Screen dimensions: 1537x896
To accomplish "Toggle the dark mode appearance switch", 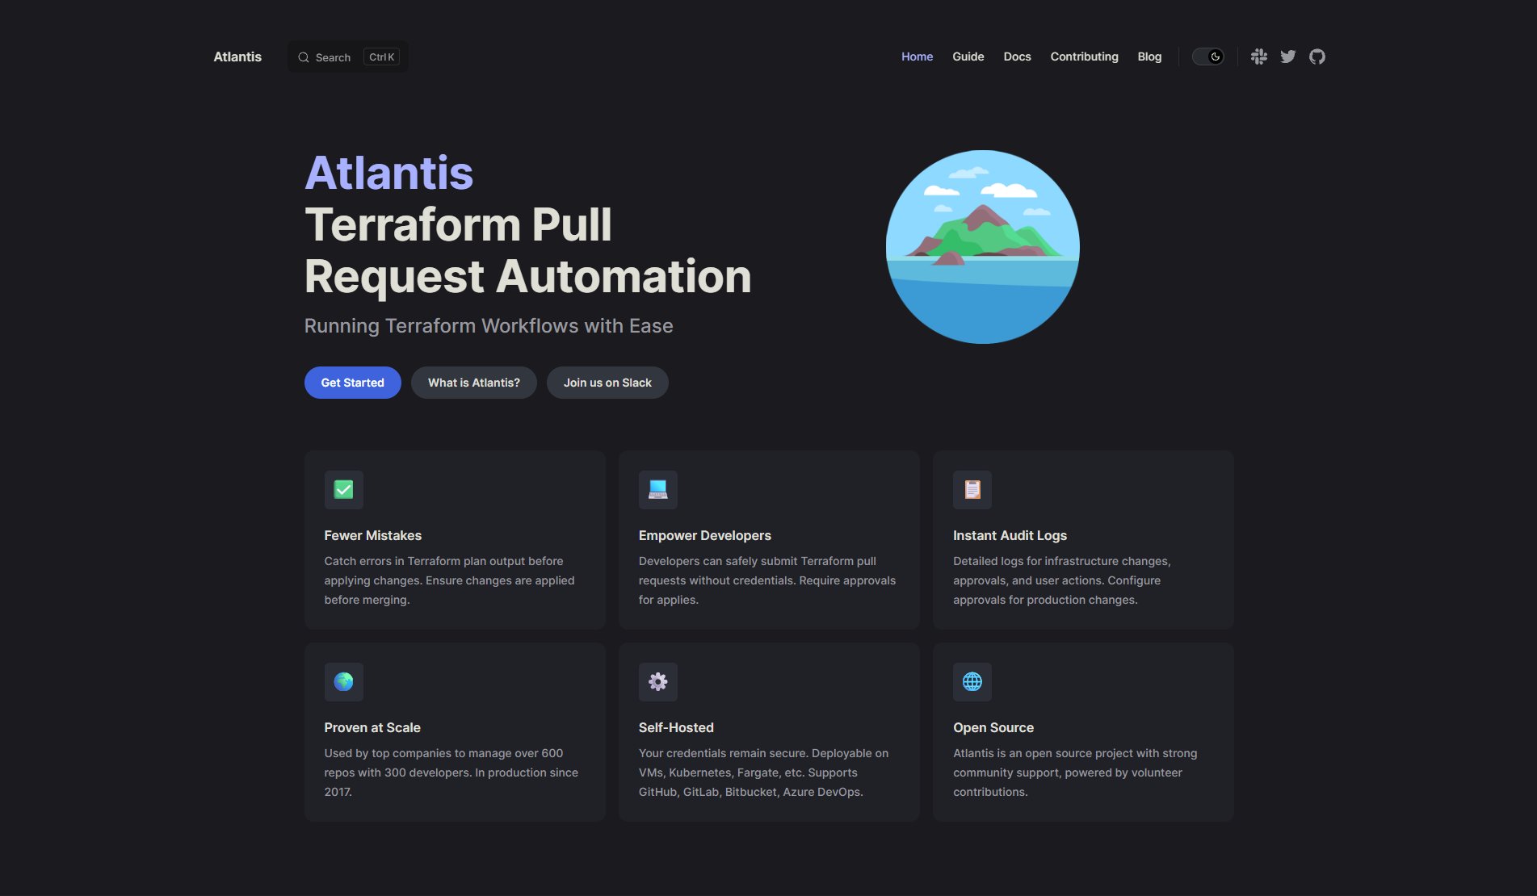I will click(x=1208, y=57).
